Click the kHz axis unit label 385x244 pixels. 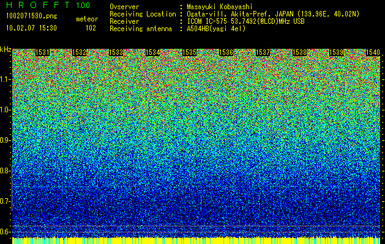(6, 49)
